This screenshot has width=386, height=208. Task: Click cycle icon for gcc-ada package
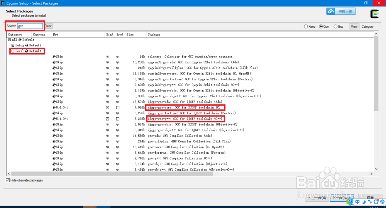54,136
